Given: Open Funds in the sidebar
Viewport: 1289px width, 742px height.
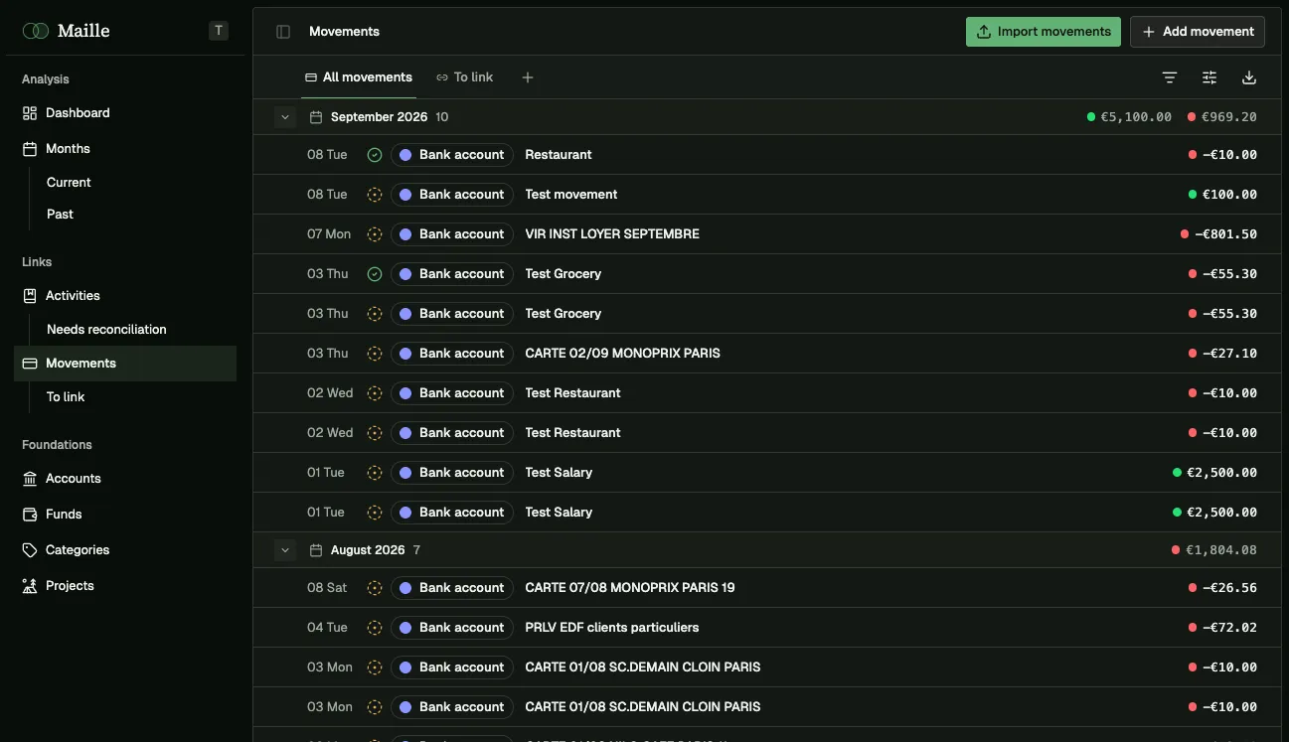Looking at the screenshot, I should (125, 515).
